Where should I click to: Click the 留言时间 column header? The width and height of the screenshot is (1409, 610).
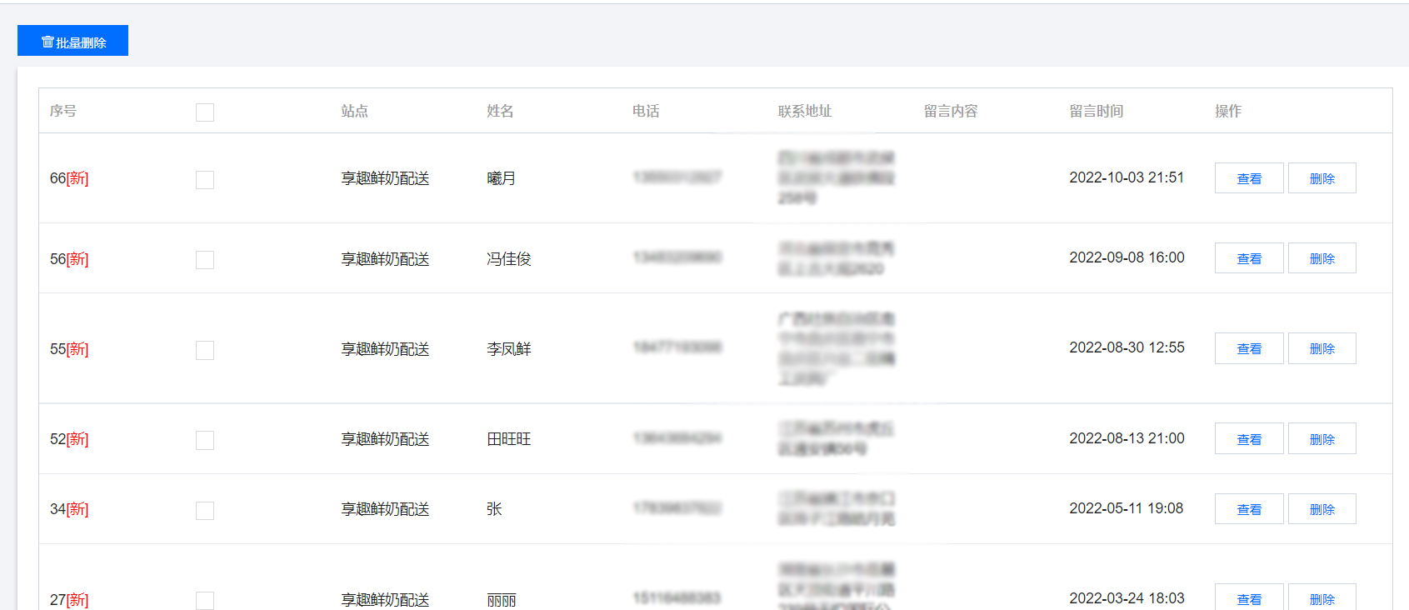click(1096, 111)
